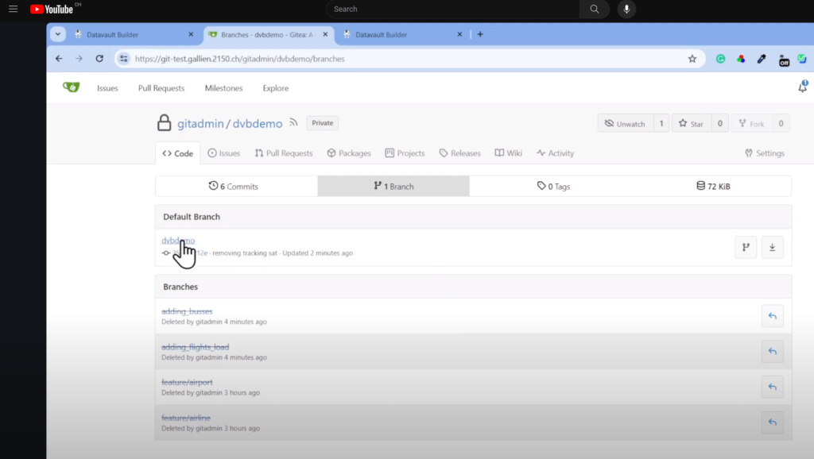Open the repository Settings tab
This screenshot has width=814, height=459.
tap(764, 153)
